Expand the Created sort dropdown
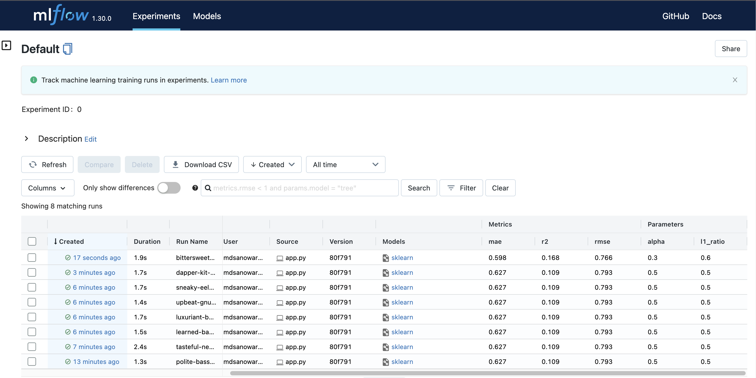This screenshot has height=378, width=756. point(272,164)
